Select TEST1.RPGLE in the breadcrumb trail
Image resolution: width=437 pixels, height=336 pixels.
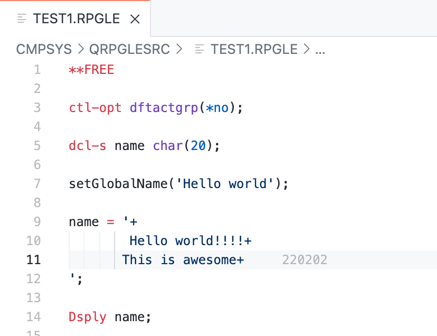click(253, 49)
